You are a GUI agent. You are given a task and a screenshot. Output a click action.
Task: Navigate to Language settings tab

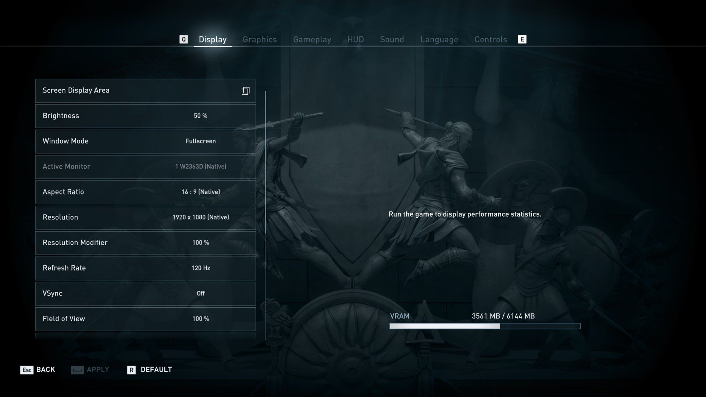439,39
